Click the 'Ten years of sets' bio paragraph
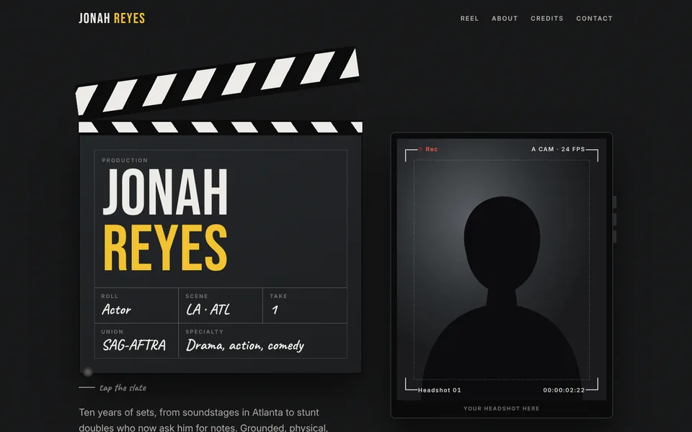 (x=203, y=420)
